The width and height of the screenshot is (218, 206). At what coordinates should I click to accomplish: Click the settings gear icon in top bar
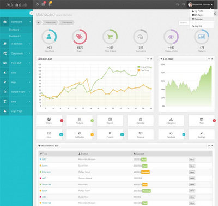(37, 4)
